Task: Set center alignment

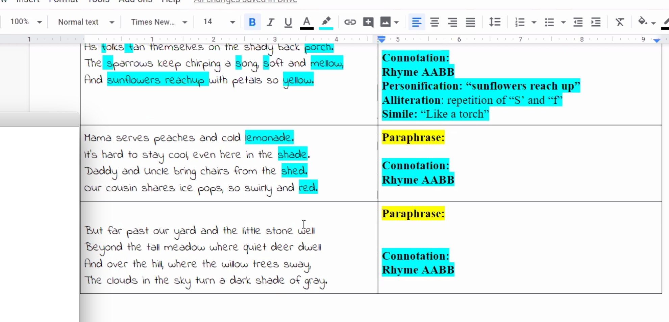Action: (435, 22)
